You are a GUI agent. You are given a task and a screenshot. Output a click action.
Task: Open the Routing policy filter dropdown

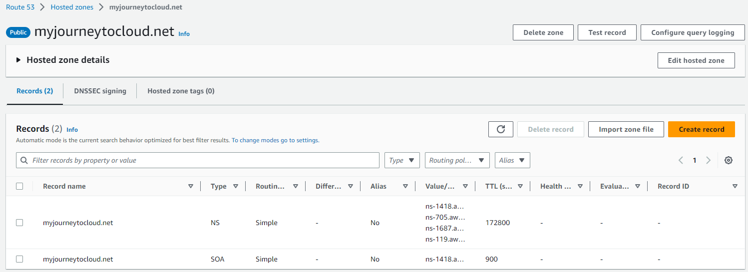[x=457, y=160]
